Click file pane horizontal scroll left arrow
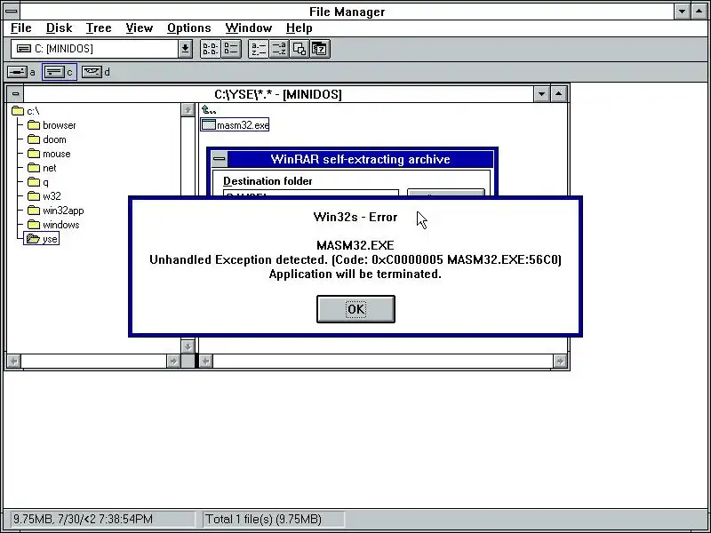Screen dimensions: 711x533 (x=206, y=361)
